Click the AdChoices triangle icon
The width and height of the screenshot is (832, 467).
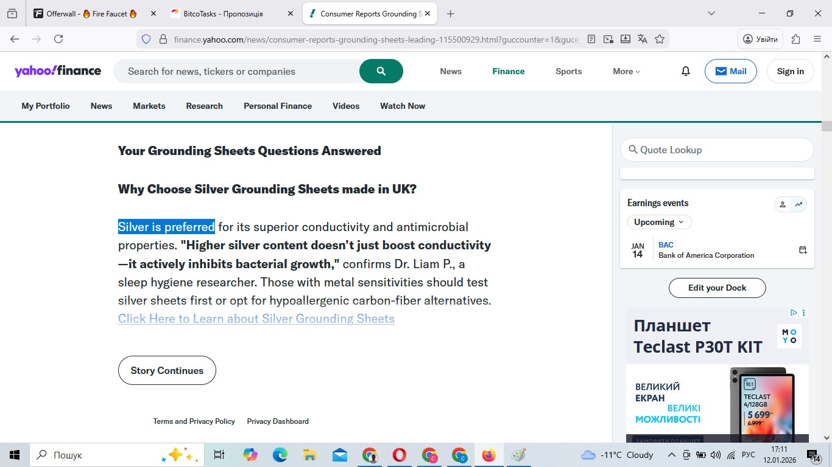(x=794, y=313)
